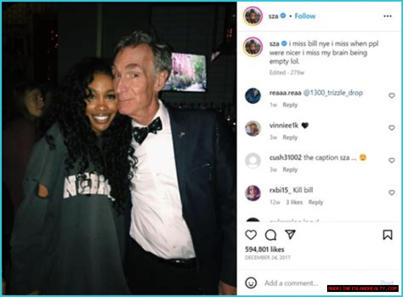Open the @1300_trizzle_drop mention link
Image resolution: width=403 pixels, height=297 pixels.
pos(333,93)
